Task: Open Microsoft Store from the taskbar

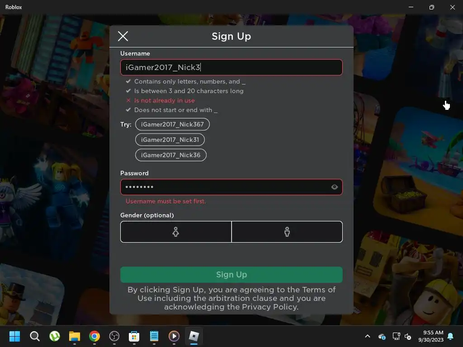Action: pyautogui.click(x=134, y=336)
